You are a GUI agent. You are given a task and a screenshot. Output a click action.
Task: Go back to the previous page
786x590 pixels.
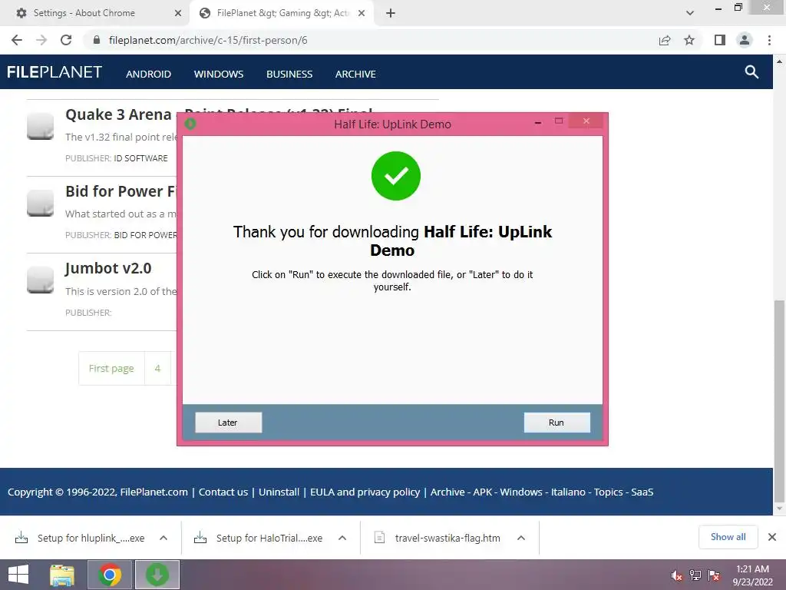tap(17, 40)
